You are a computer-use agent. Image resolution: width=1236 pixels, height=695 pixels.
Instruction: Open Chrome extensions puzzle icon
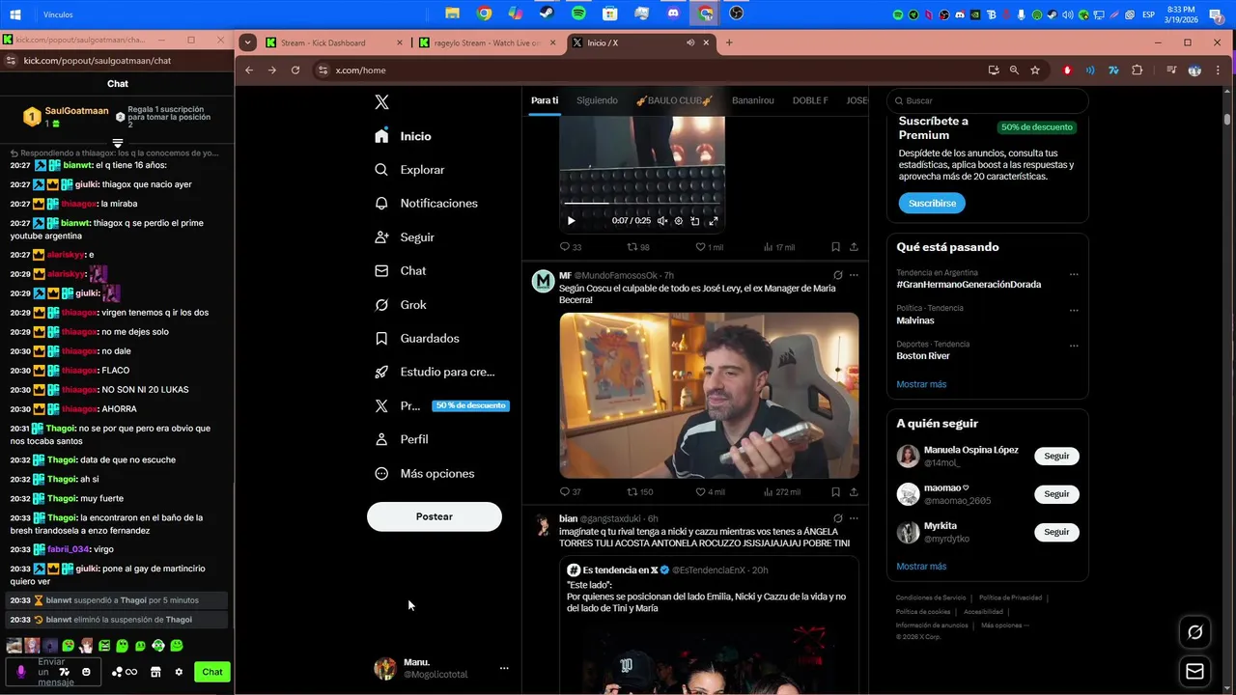click(x=1137, y=69)
